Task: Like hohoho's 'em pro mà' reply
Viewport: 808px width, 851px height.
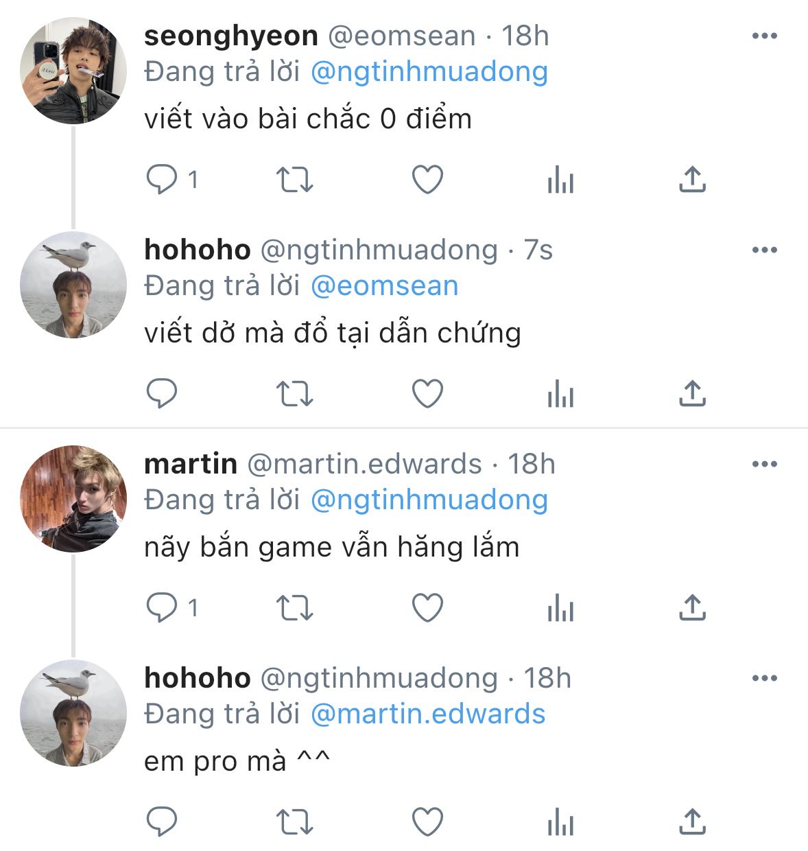Action: 427,822
